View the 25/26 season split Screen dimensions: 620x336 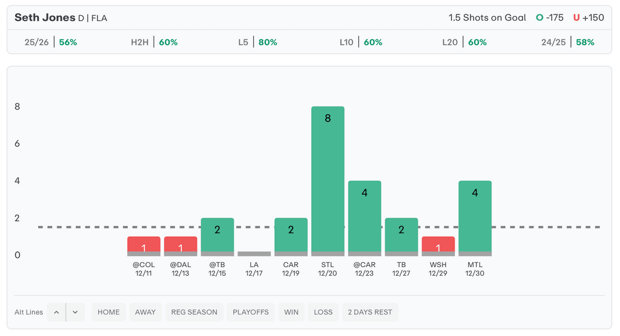tap(51, 42)
